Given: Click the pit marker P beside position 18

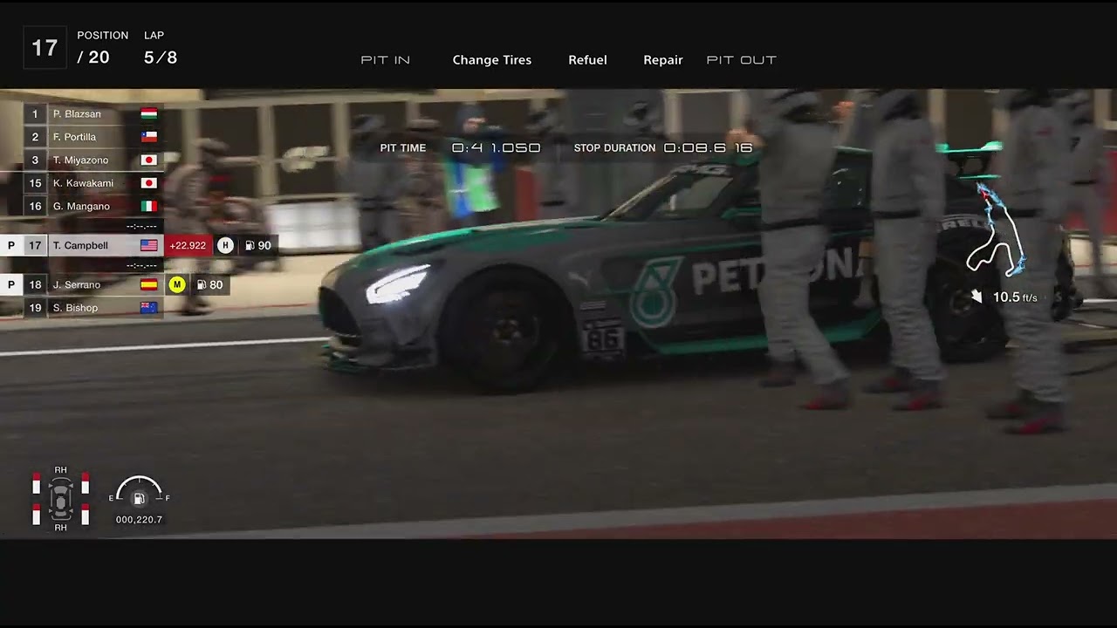Looking at the screenshot, I should point(11,284).
